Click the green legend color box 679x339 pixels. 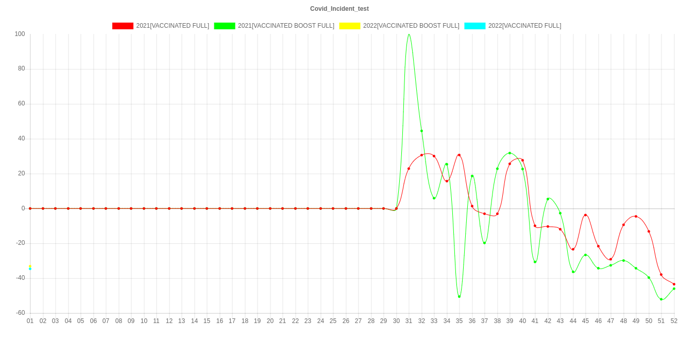[224, 26]
